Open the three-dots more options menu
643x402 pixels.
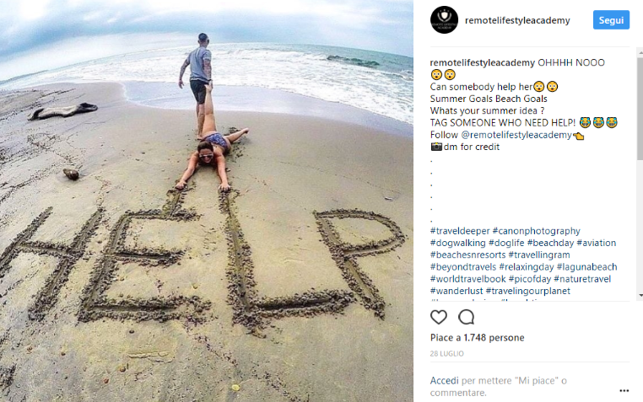click(x=624, y=390)
